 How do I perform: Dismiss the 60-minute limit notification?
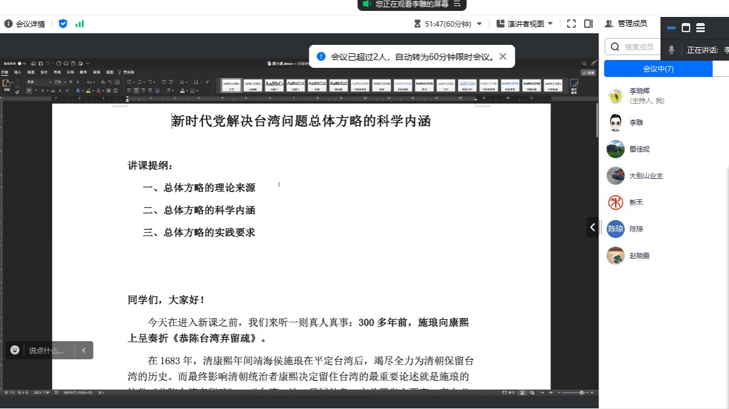click(x=503, y=56)
